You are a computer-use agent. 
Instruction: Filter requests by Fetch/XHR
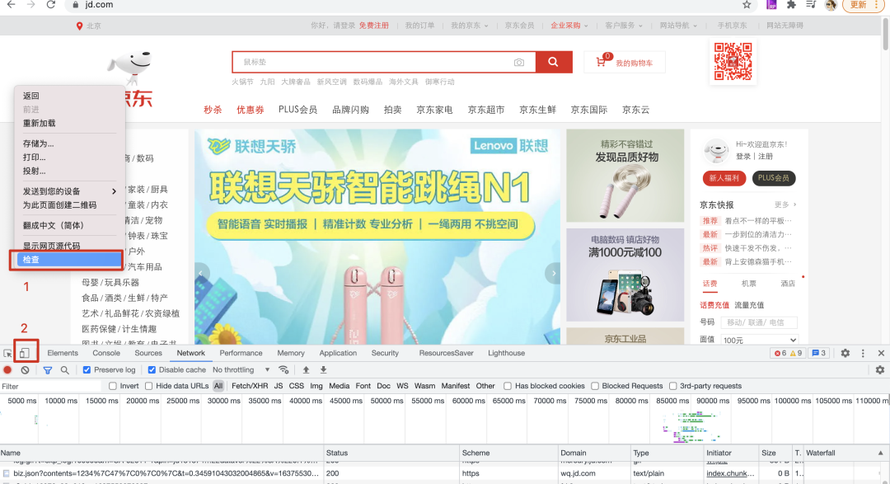pyautogui.click(x=250, y=386)
